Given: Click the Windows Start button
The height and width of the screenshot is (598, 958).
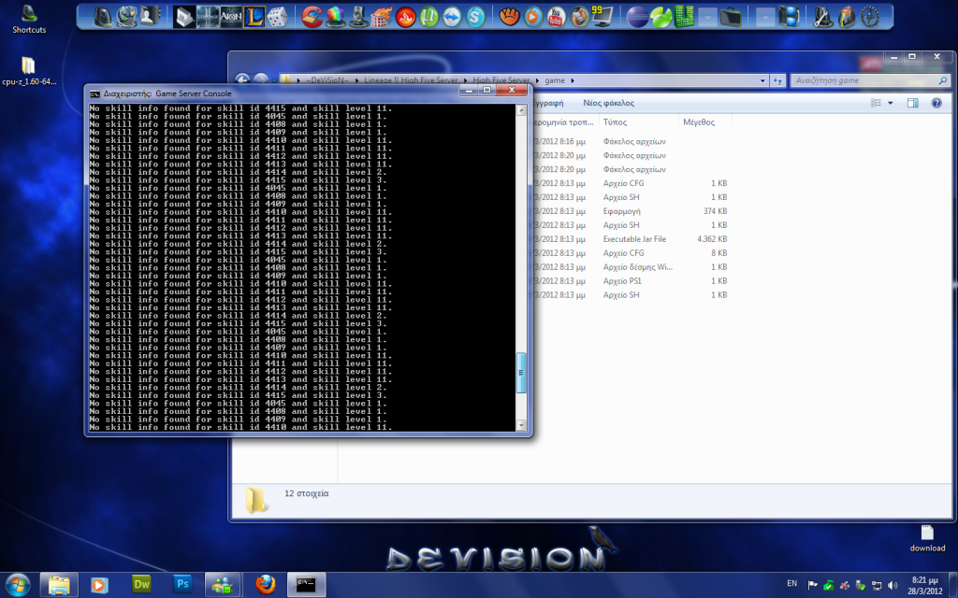Looking at the screenshot, I should click(x=17, y=584).
